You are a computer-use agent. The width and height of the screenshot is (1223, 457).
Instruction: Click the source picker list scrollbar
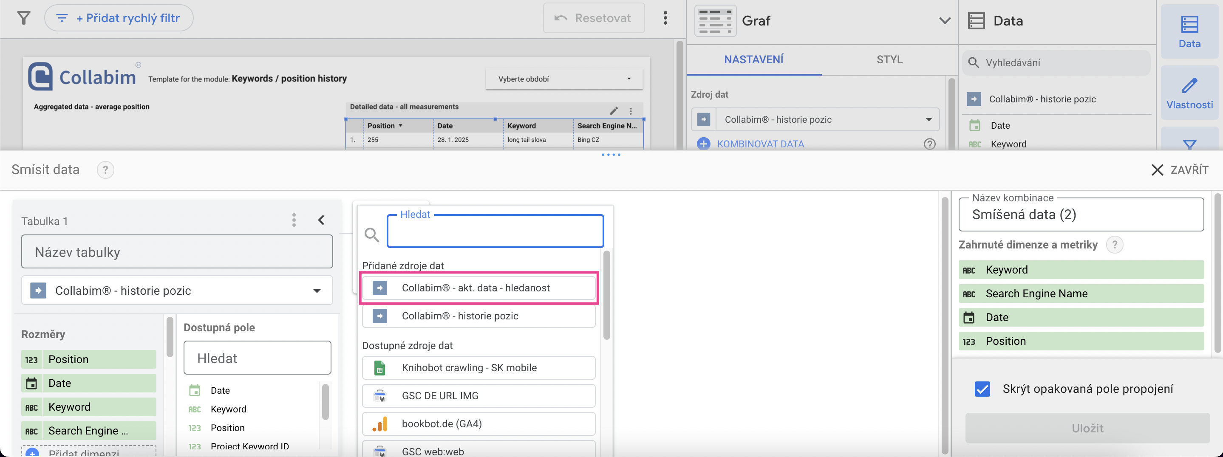(x=606, y=295)
